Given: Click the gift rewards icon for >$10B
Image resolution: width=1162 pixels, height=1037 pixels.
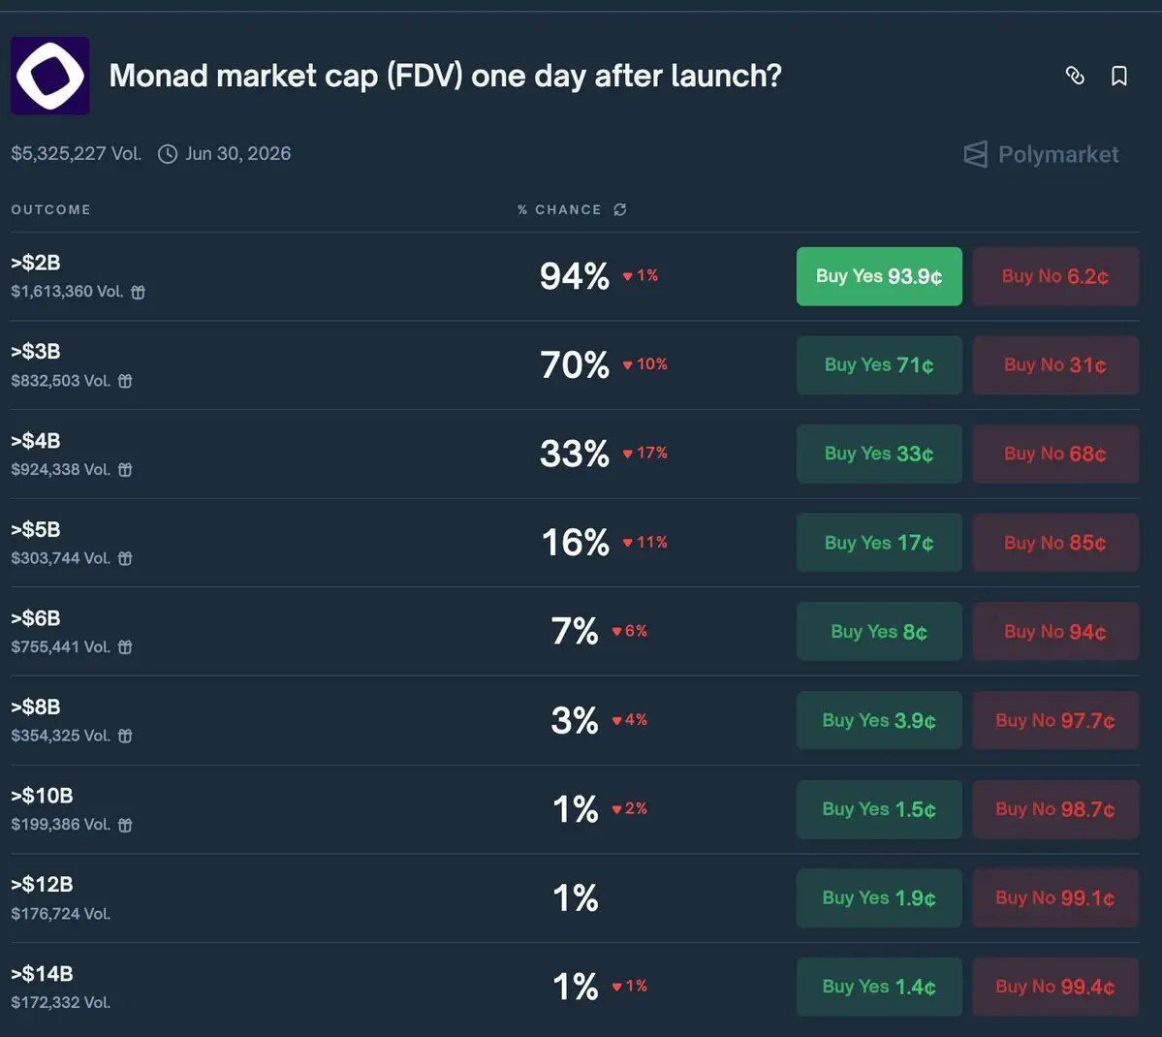Looking at the screenshot, I should click(x=125, y=825).
